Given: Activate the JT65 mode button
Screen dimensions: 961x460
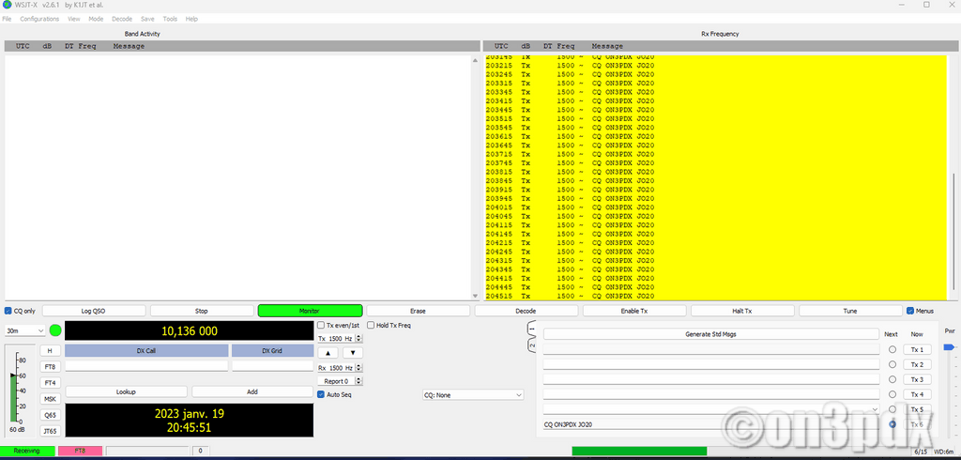Looking at the screenshot, I should tap(50, 431).
